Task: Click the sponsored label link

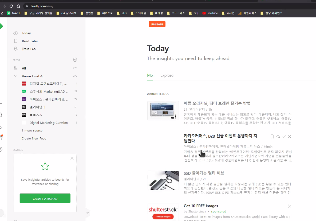Action: tap(219, 212)
